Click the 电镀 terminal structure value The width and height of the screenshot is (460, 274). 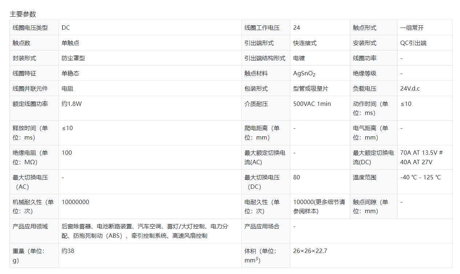(x=299, y=58)
